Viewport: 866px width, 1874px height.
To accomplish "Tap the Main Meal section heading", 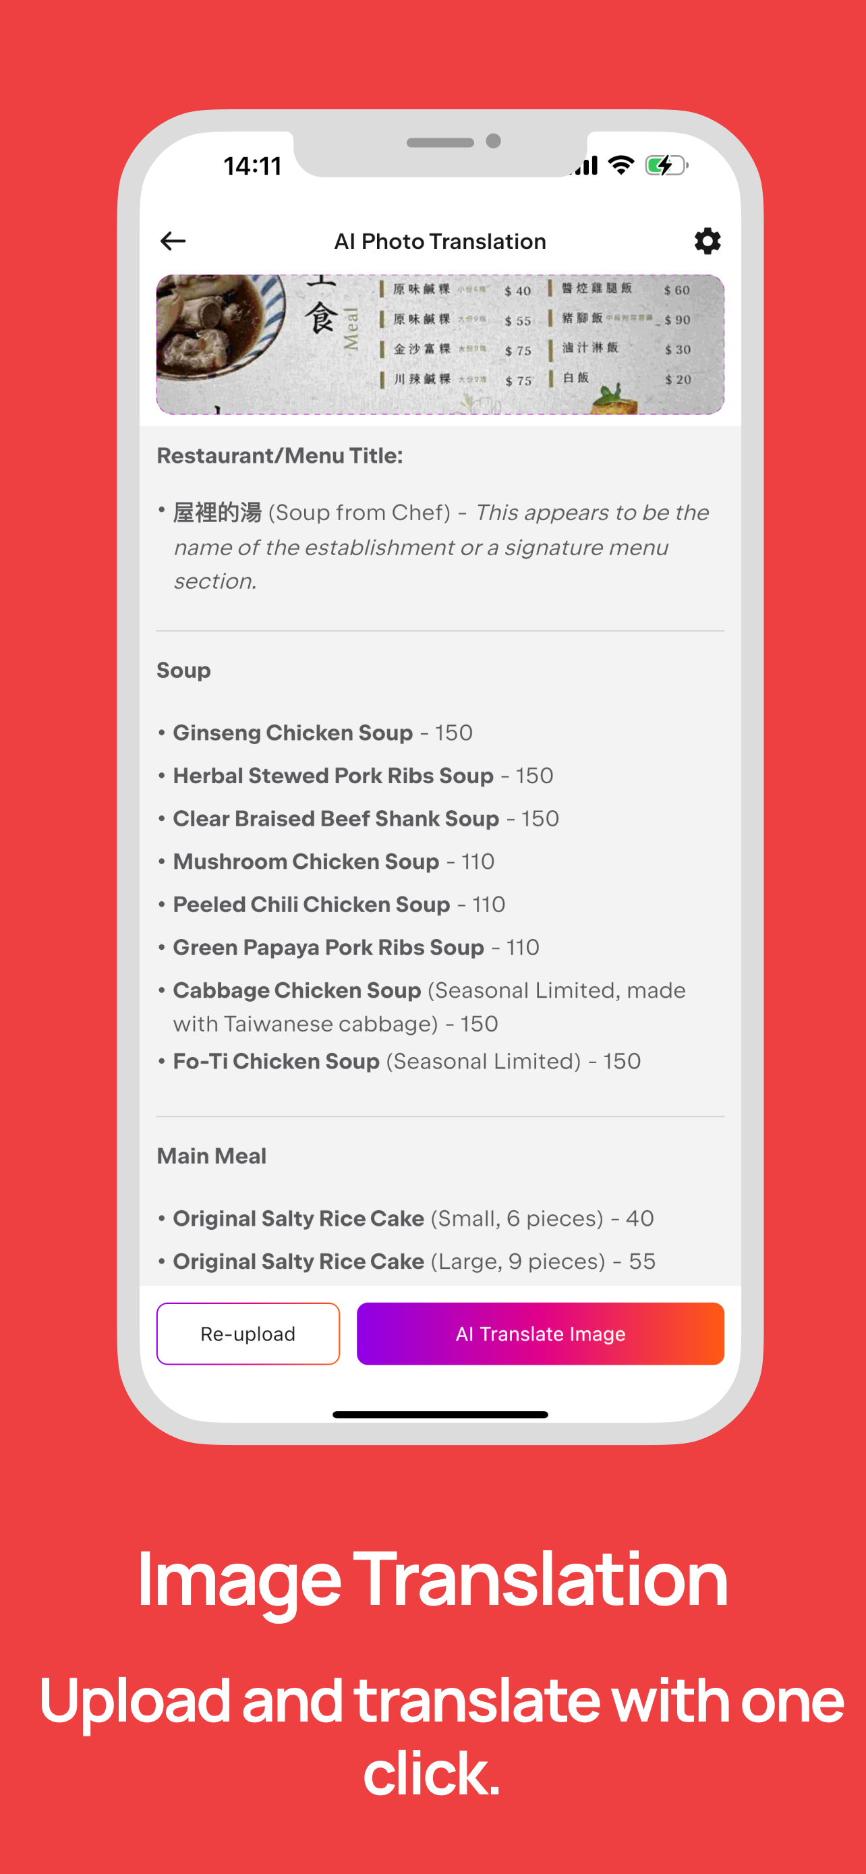I will pyautogui.click(x=212, y=1156).
